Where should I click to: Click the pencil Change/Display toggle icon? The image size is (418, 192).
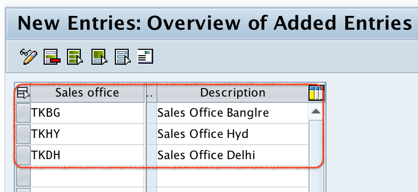(x=29, y=56)
